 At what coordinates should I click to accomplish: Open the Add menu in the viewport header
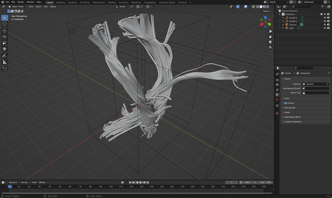(x=45, y=6)
